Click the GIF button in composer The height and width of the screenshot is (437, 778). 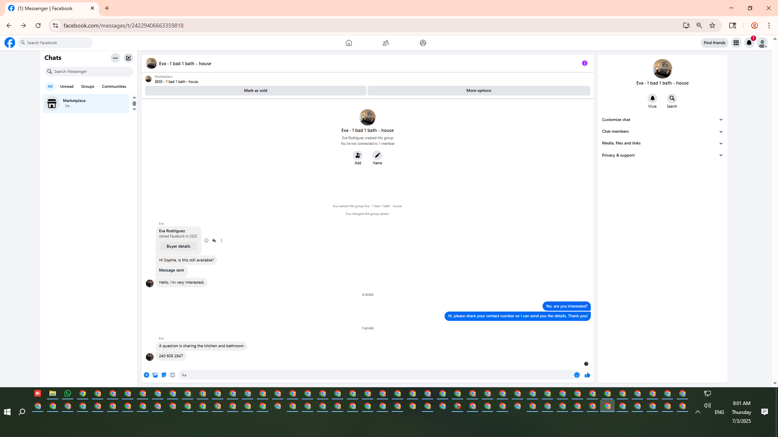click(173, 375)
